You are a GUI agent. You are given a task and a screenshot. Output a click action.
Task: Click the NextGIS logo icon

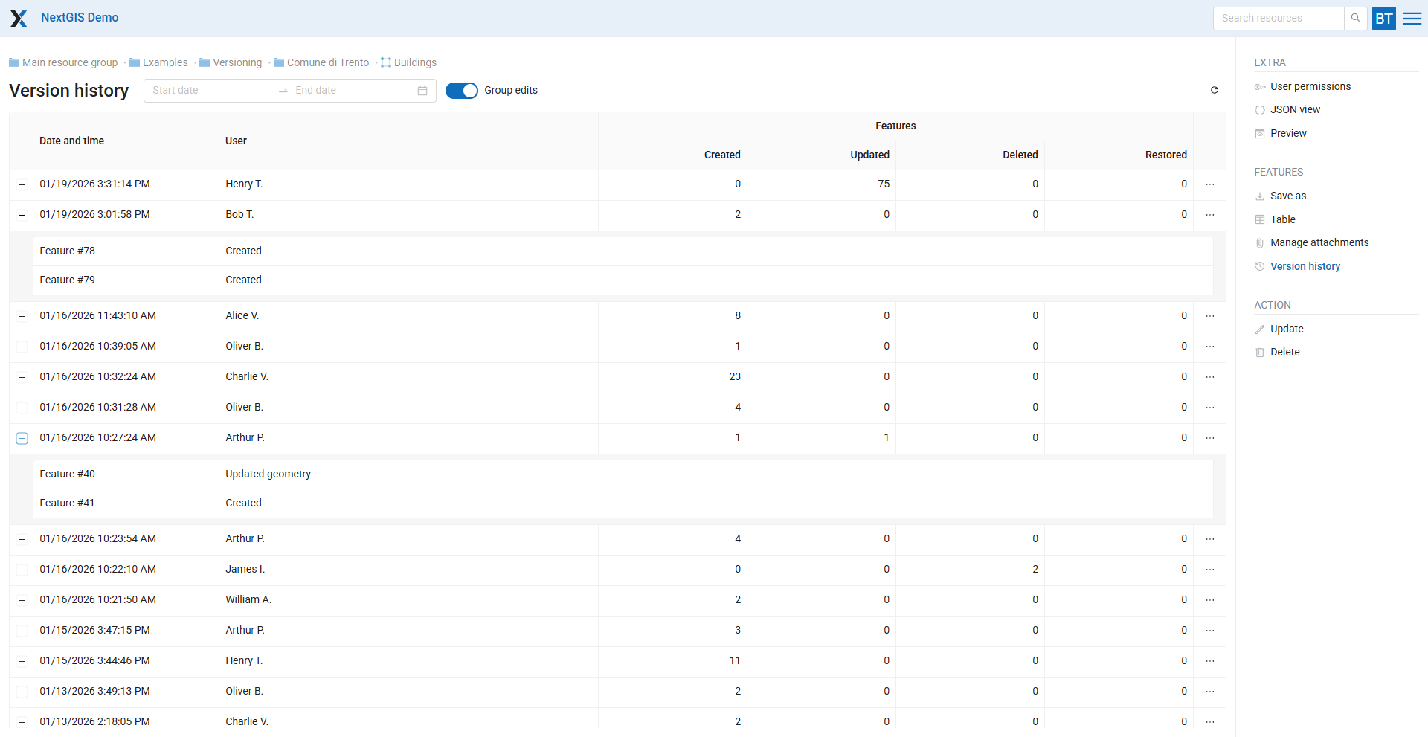(19, 18)
